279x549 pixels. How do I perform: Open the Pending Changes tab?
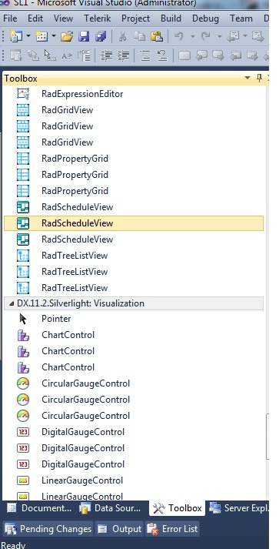click(x=48, y=529)
